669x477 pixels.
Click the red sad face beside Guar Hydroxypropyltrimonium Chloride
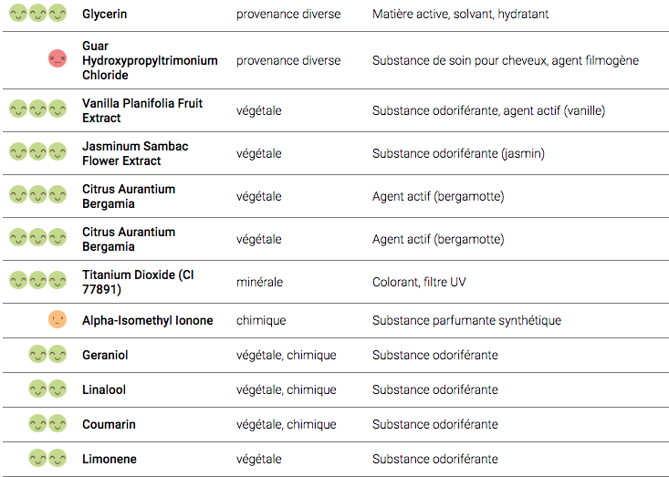[x=57, y=59]
